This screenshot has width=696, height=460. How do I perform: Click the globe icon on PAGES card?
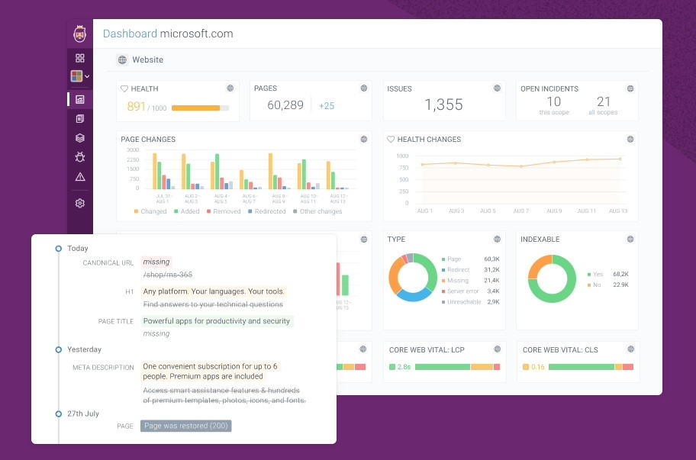[364, 88]
